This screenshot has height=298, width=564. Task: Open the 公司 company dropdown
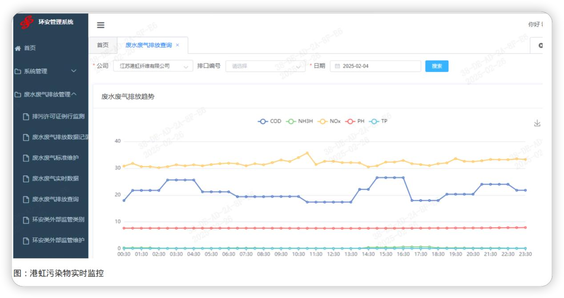153,66
